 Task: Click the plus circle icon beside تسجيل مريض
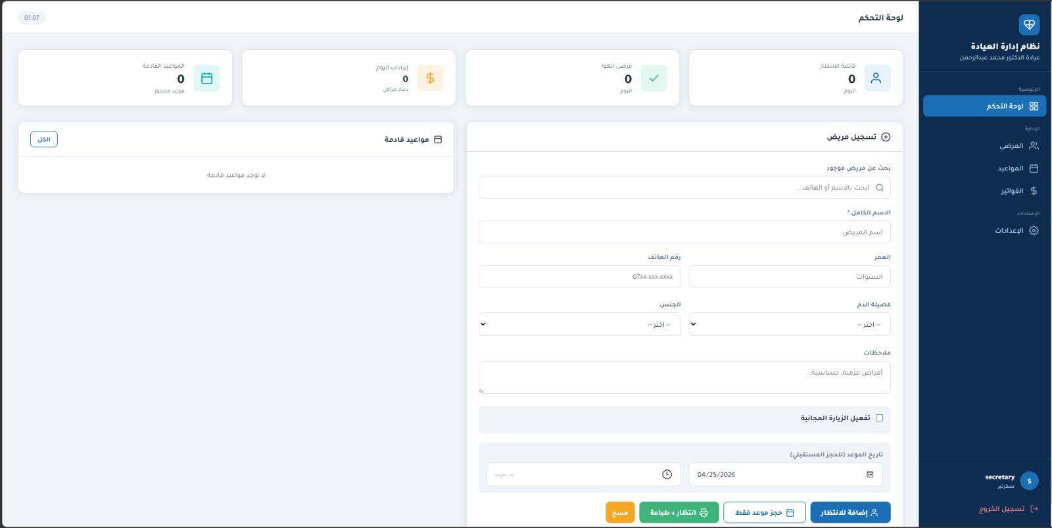(886, 137)
